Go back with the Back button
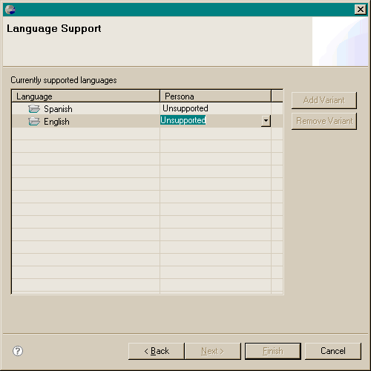 pyautogui.click(x=157, y=351)
